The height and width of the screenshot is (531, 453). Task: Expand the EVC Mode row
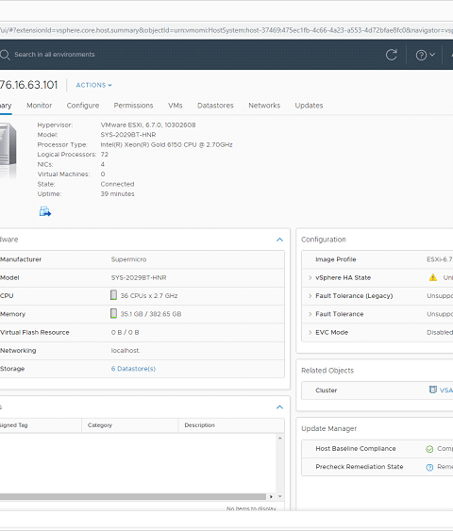pyautogui.click(x=310, y=333)
